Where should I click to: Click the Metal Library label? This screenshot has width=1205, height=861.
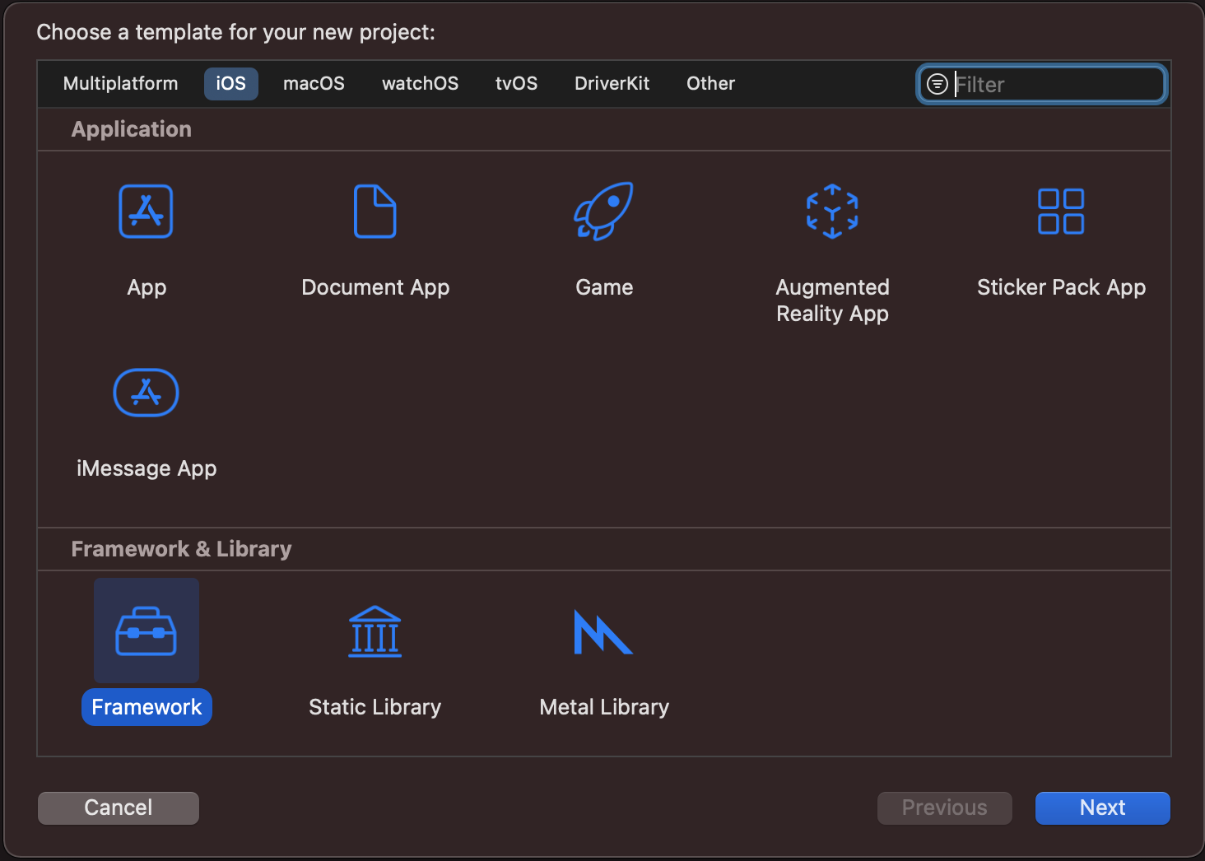pos(604,707)
